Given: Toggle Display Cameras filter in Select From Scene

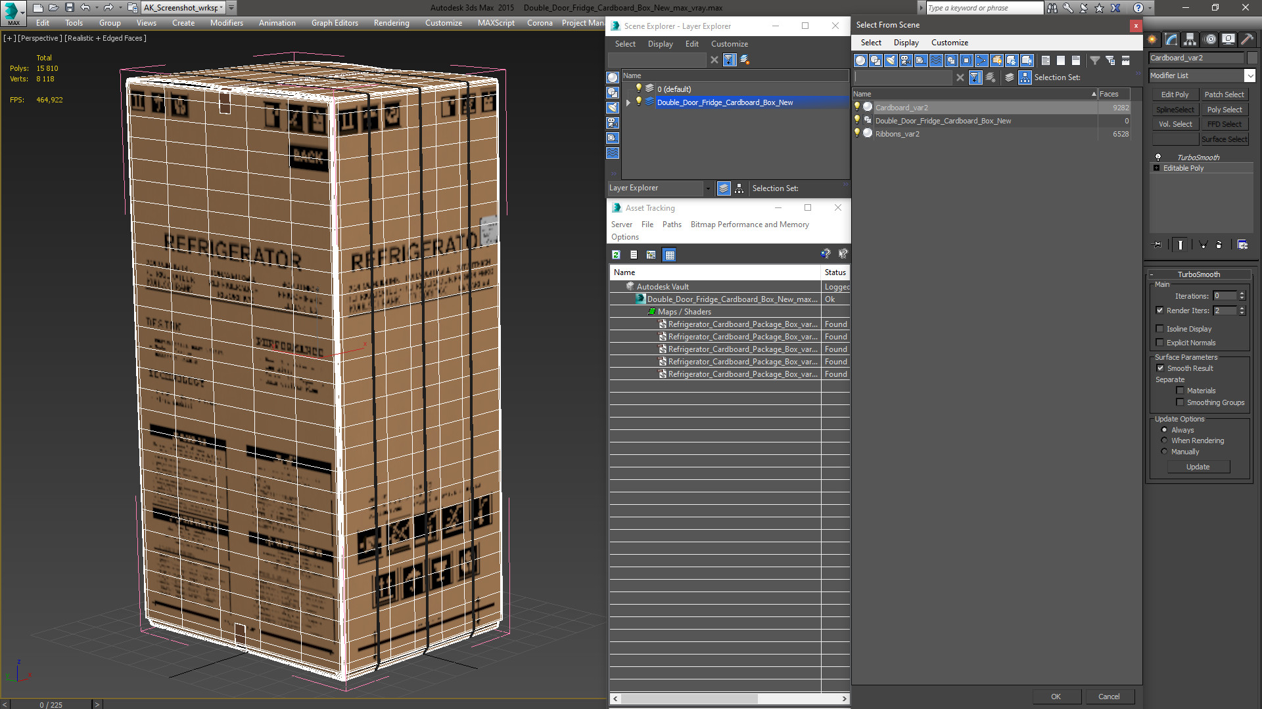Looking at the screenshot, I should tap(906, 60).
